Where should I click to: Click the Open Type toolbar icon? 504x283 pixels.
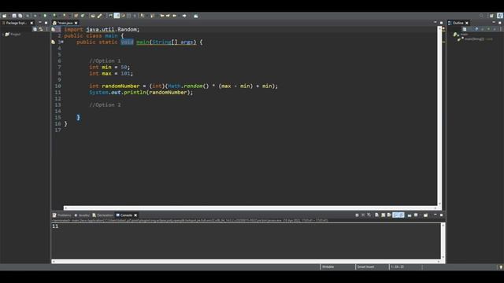[93, 16]
